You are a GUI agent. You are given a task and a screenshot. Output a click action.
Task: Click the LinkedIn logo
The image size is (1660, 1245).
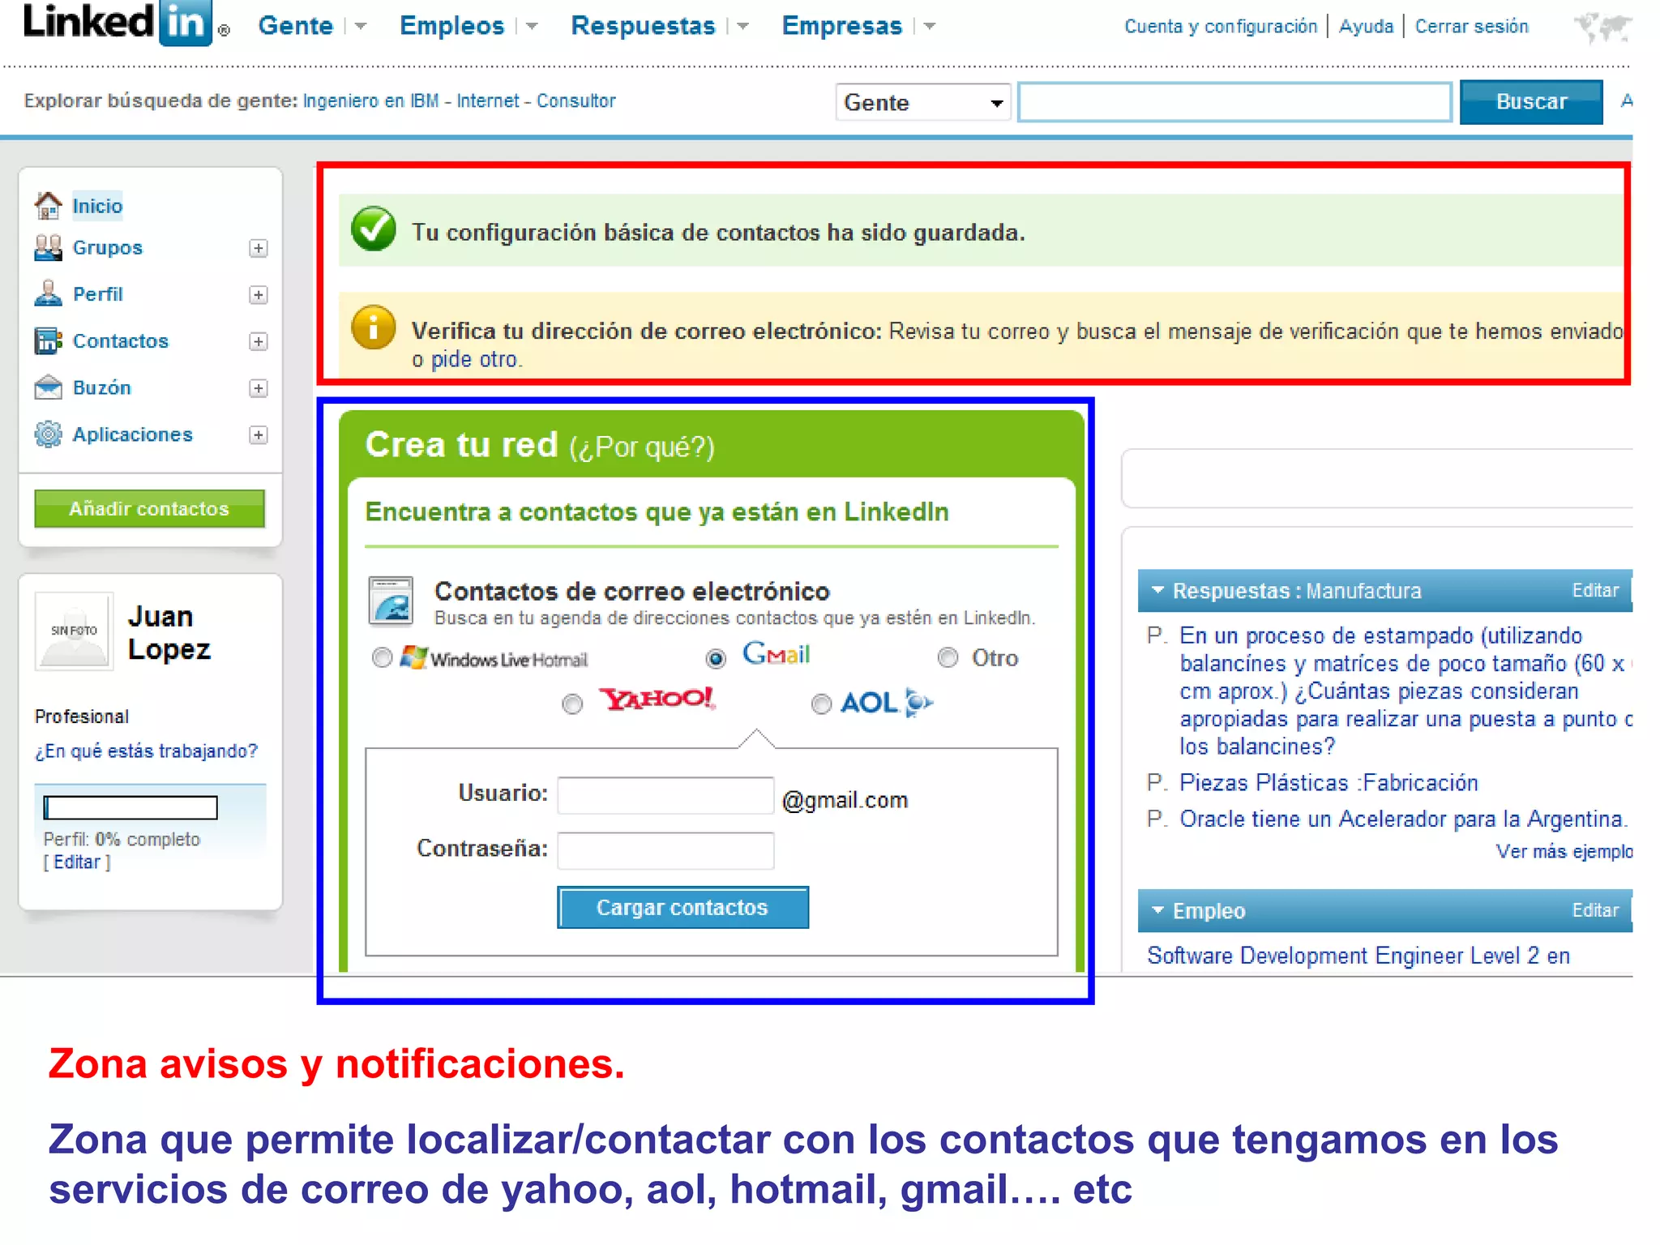[118, 23]
